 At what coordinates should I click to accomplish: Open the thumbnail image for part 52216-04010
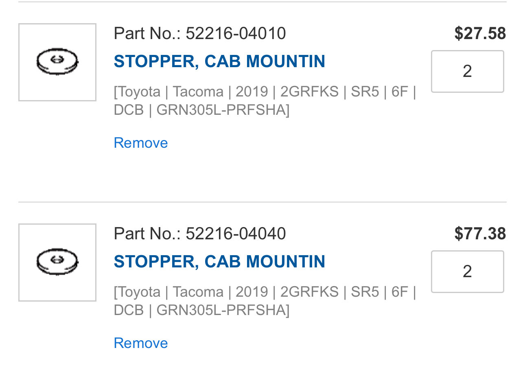[x=57, y=62]
